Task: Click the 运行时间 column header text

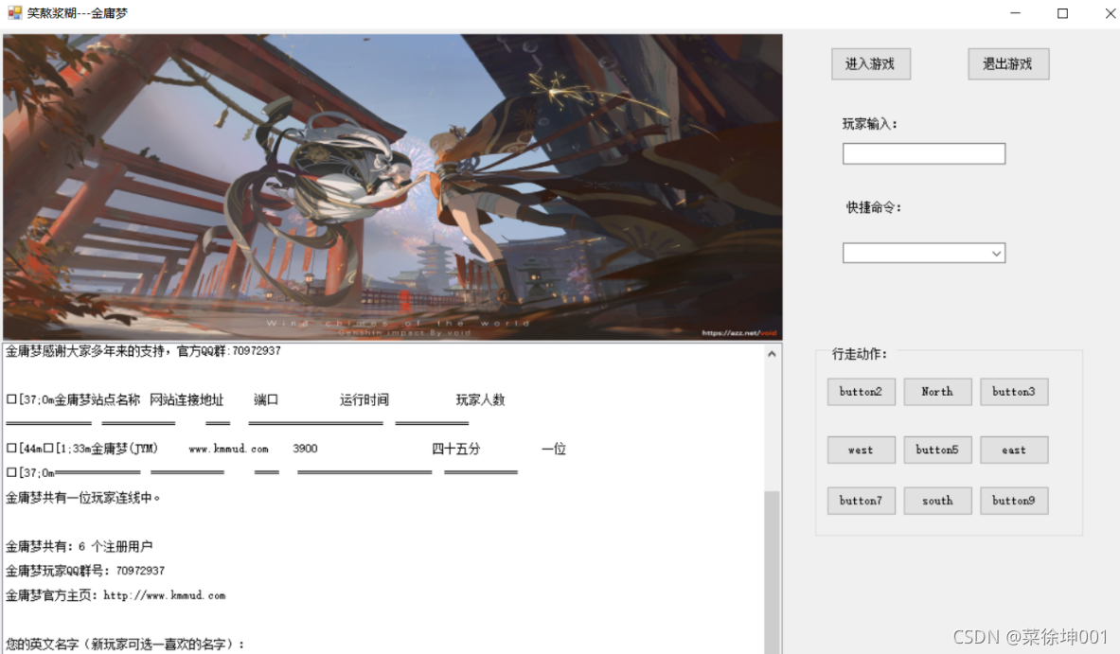Action: tap(364, 399)
